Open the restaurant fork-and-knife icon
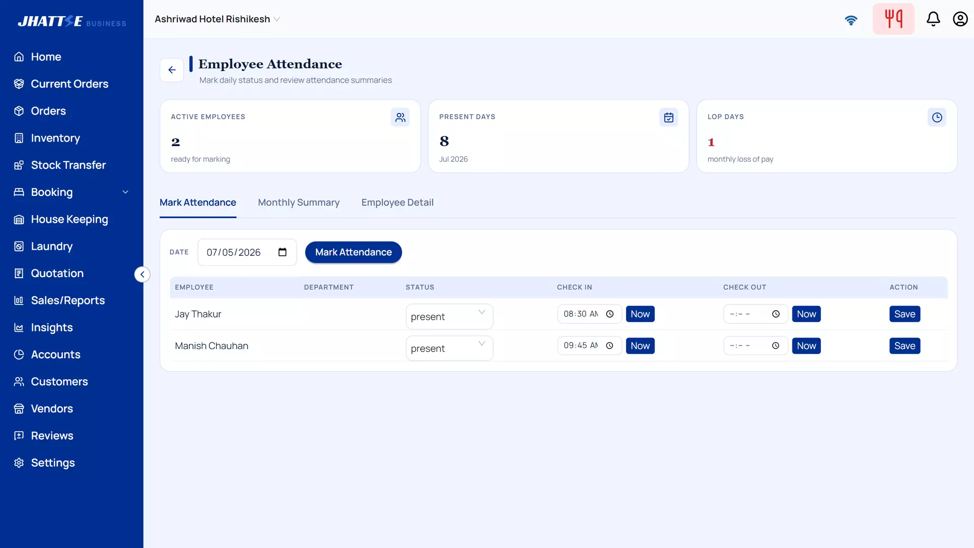The height and width of the screenshot is (548, 974). [893, 19]
